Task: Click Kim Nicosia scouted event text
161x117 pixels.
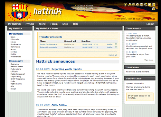Action: point(139,47)
